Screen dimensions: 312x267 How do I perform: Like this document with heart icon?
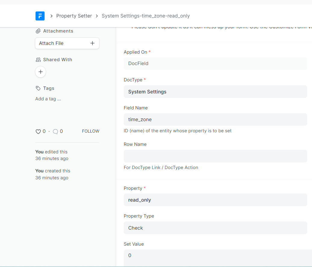tap(38, 131)
